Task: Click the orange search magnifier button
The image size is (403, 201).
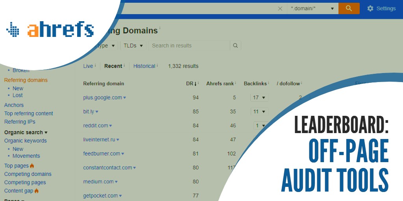Action: pyautogui.click(x=349, y=8)
